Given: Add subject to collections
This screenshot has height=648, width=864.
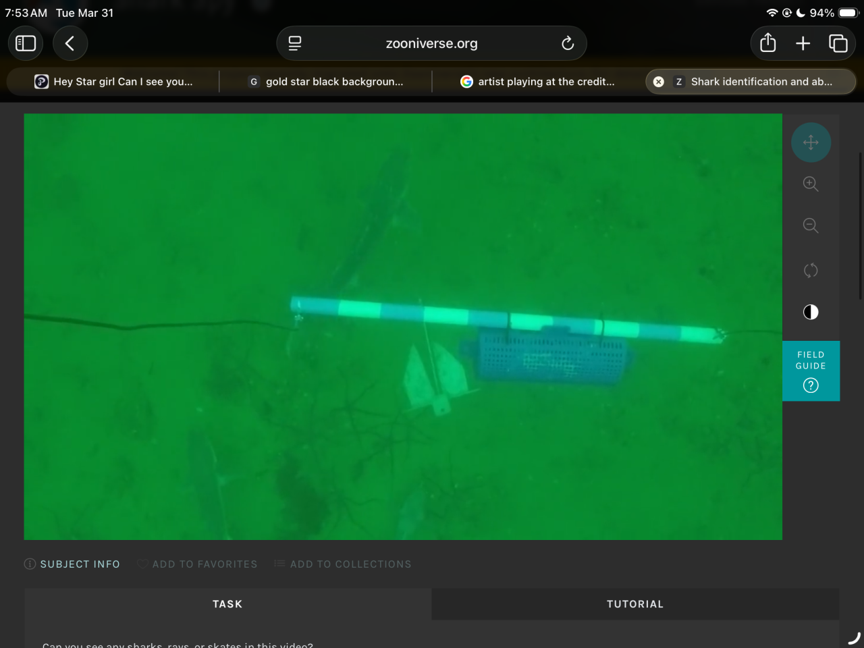Looking at the screenshot, I should tap(343, 564).
